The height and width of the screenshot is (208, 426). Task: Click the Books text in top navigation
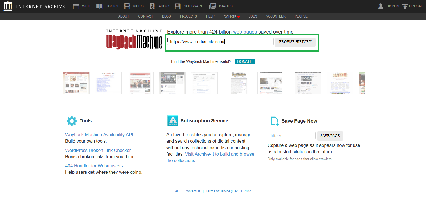pos(112,6)
